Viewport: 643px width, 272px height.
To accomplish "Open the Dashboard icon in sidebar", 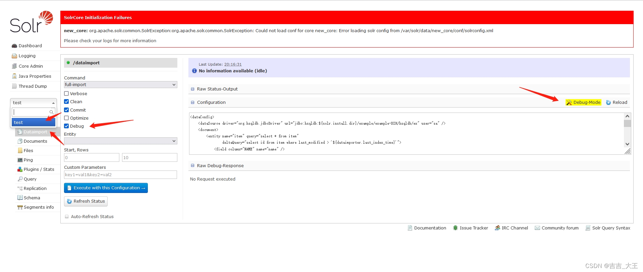I will 14,46.
